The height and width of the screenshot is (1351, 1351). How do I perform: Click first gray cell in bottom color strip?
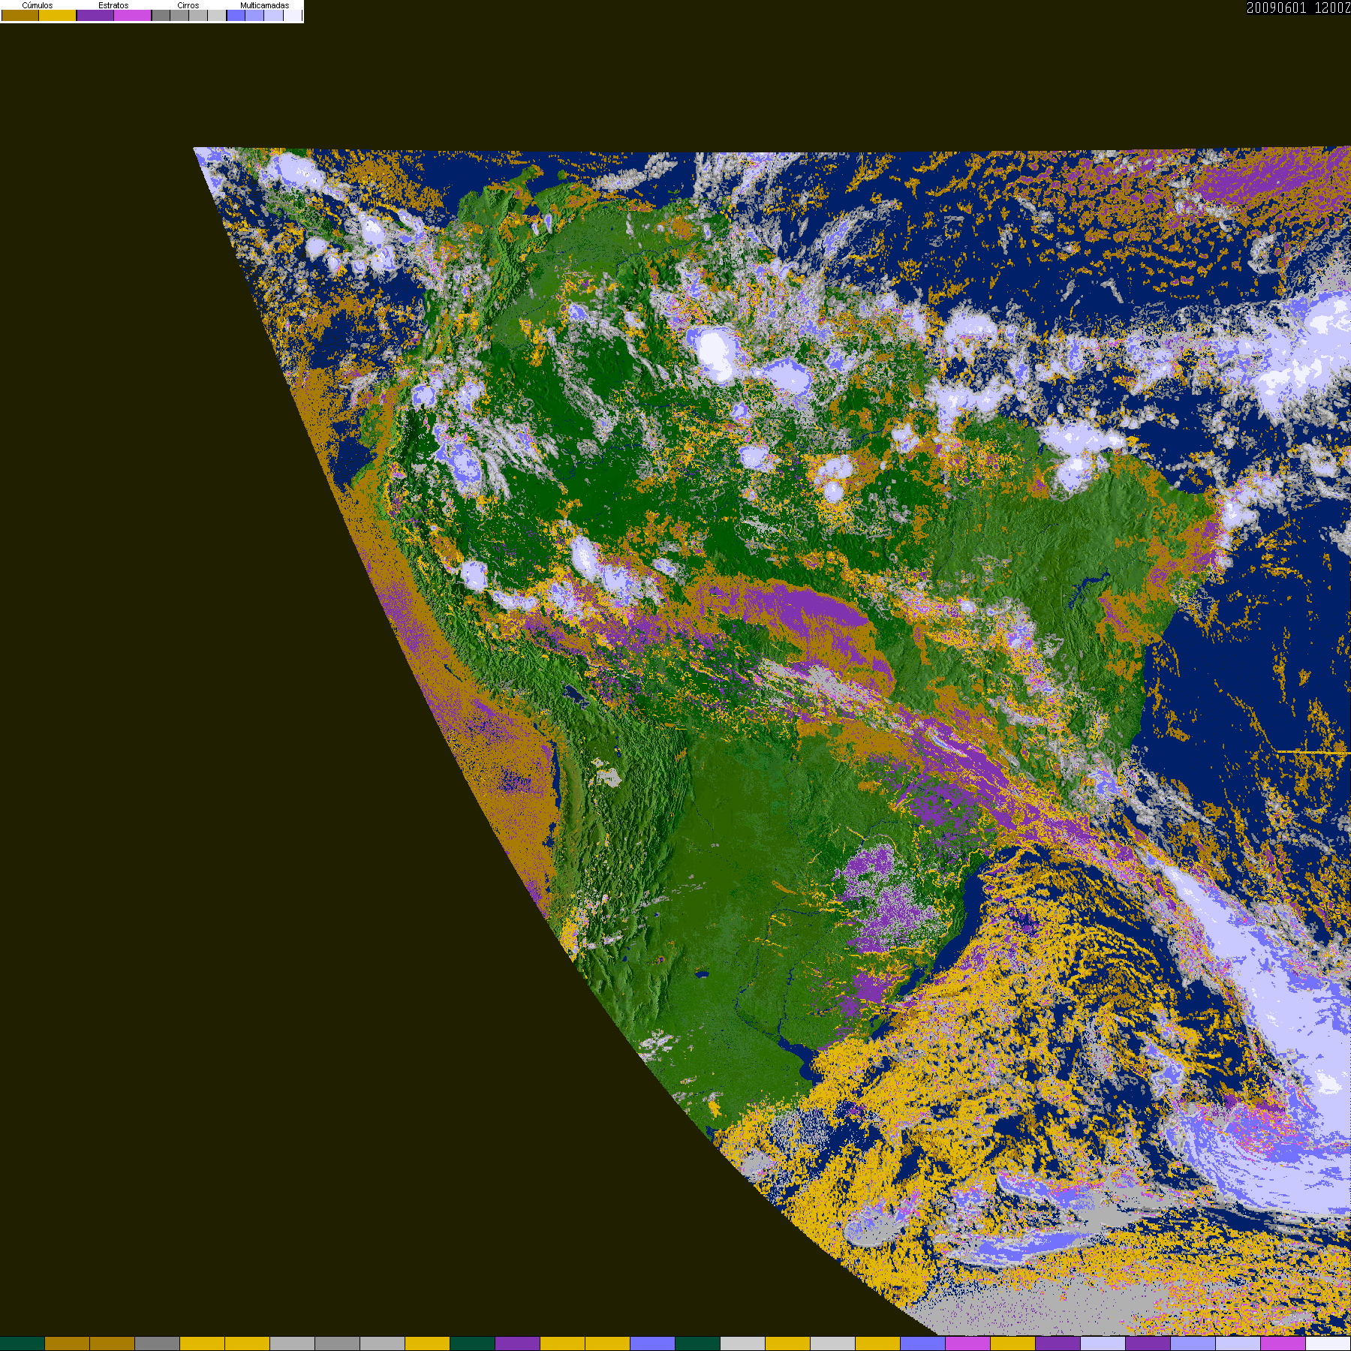(157, 1343)
